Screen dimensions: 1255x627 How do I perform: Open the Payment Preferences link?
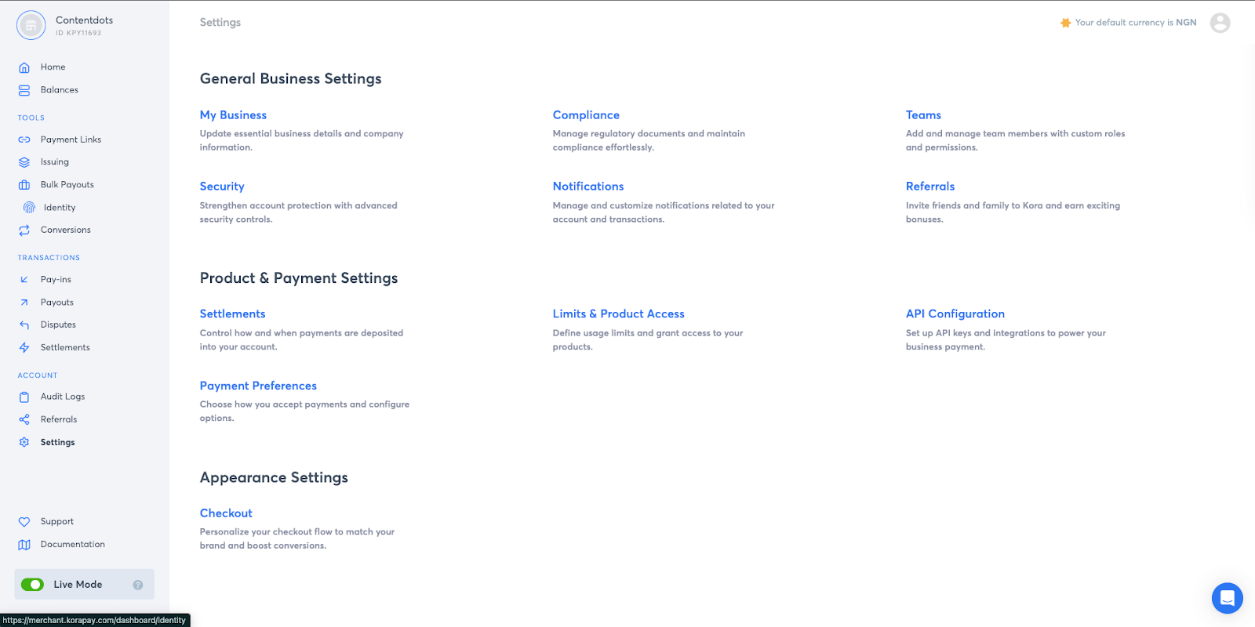point(258,386)
